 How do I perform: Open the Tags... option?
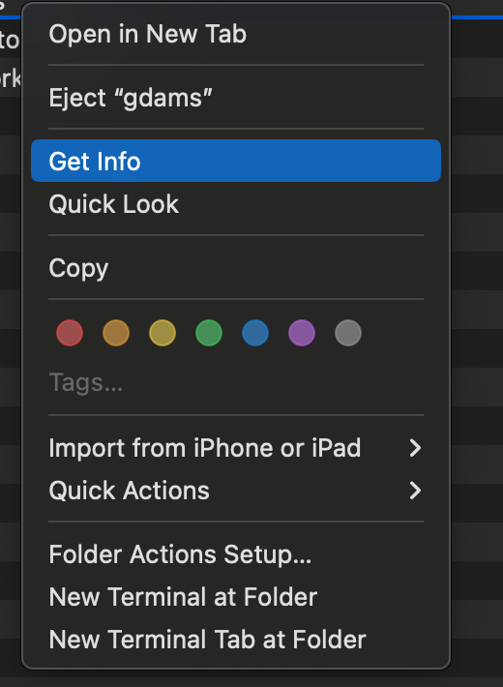click(236, 382)
